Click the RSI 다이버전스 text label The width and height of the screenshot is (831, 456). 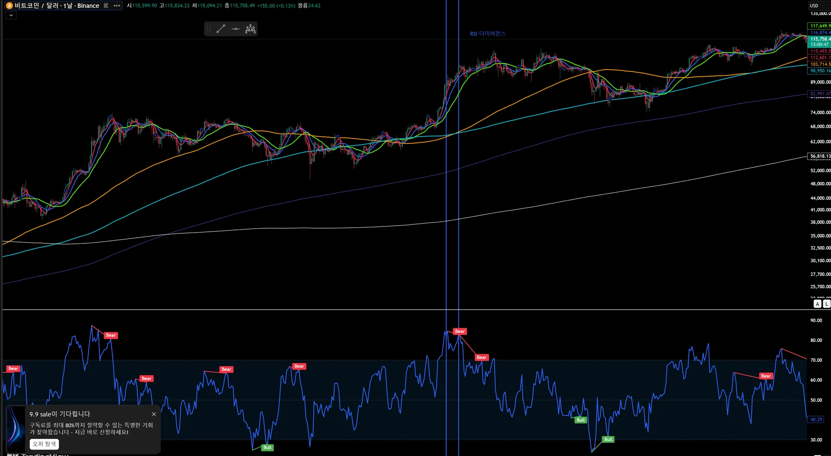[488, 34]
